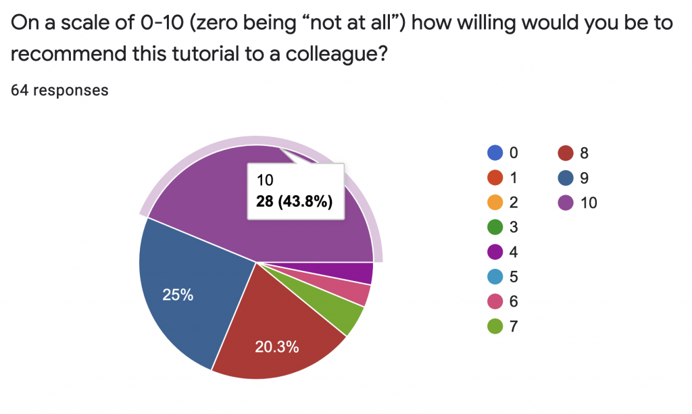Select the red legend dot for 1

496,178
